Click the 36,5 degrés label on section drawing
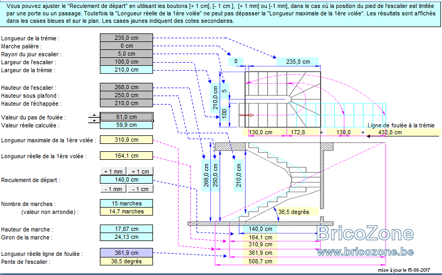 click(x=294, y=212)
